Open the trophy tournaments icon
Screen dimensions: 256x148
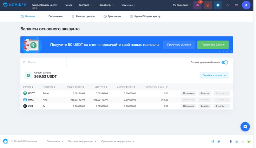pos(207,5)
